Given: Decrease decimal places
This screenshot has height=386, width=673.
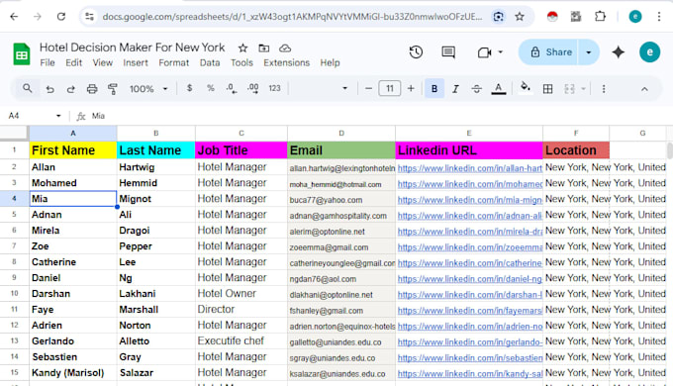Looking at the screenshot, I should coord(232,88).
